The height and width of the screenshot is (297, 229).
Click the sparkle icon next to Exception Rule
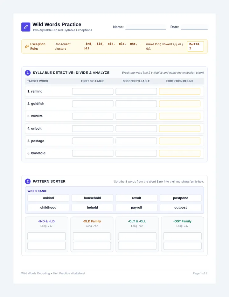point(27,47)
